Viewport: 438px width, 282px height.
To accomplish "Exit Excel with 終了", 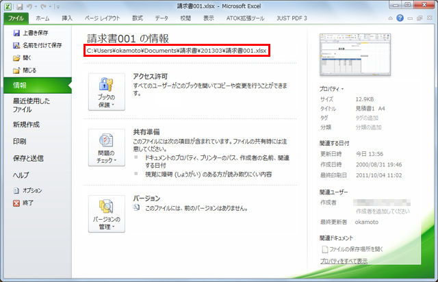I will click(23, 203).
